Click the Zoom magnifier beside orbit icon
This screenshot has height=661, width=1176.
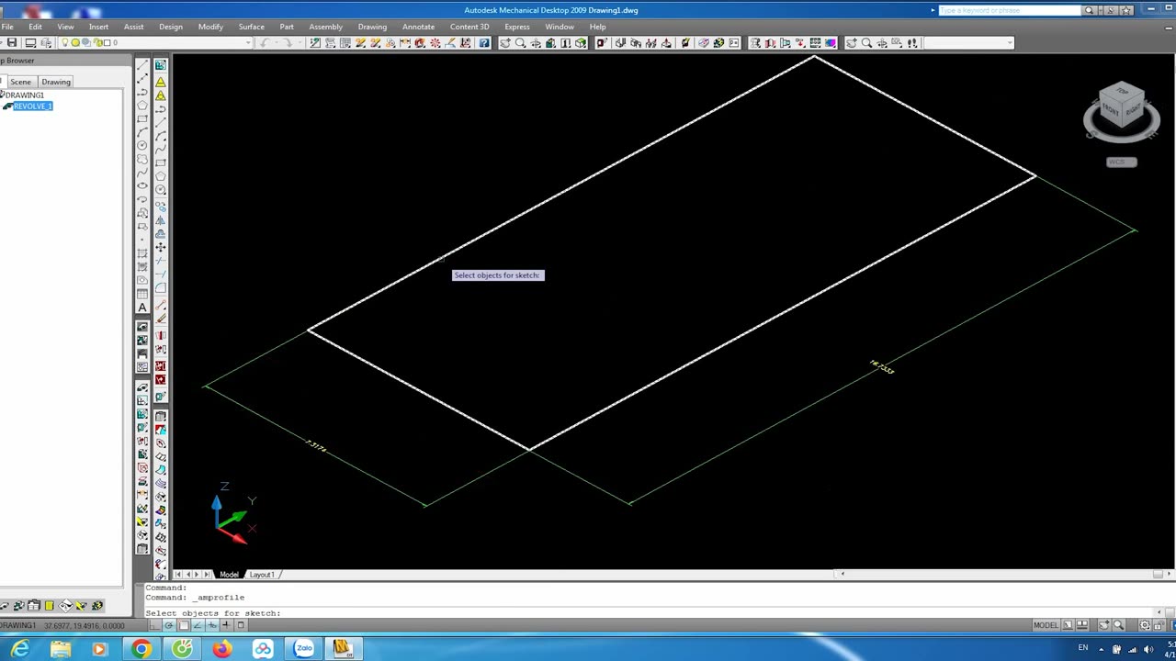click(520, 43)
